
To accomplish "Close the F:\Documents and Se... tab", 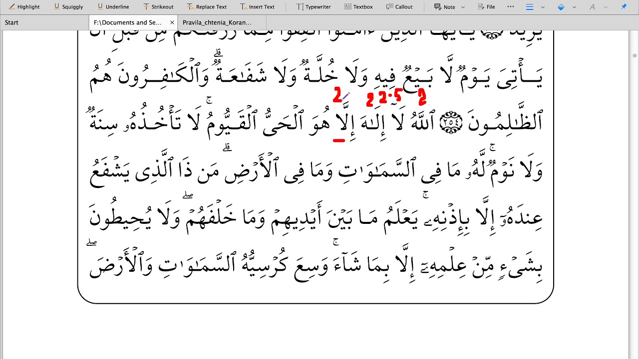I will click(172, 22).
